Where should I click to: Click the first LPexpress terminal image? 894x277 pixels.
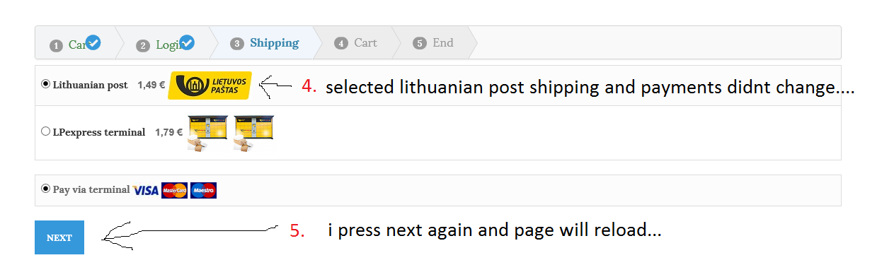click(x=207, y=132)
